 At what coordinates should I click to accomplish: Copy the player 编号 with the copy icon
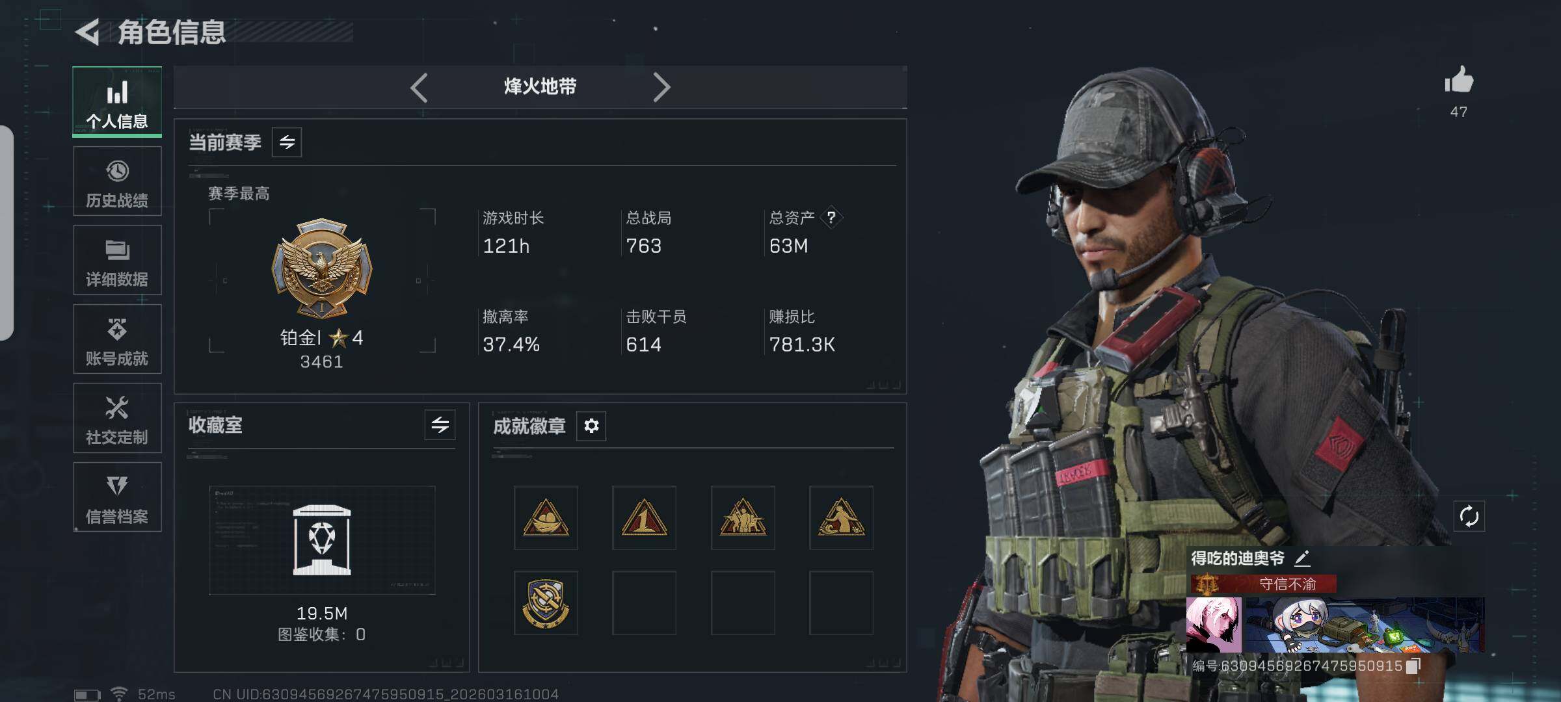[1413, 666]
